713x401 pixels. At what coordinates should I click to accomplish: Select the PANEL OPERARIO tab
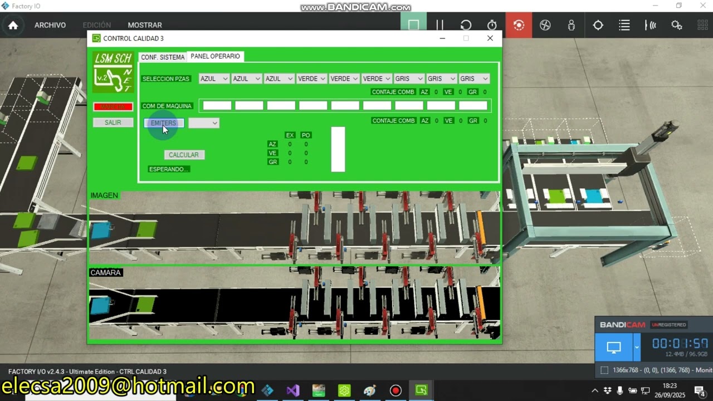(215, 56)
